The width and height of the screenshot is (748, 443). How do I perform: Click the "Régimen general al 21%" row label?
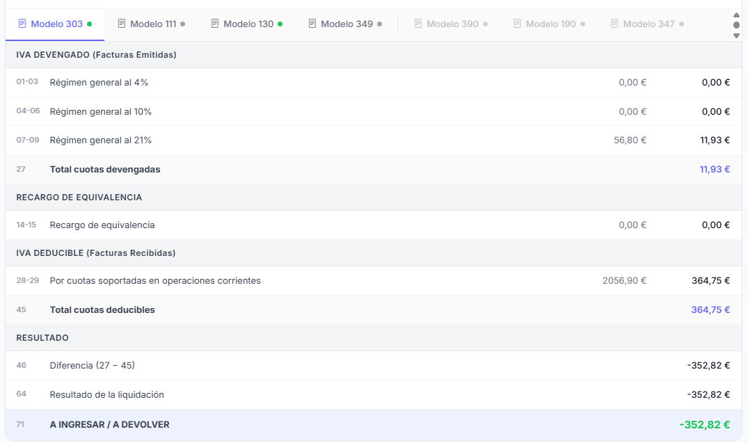click(x=101, y=140)
